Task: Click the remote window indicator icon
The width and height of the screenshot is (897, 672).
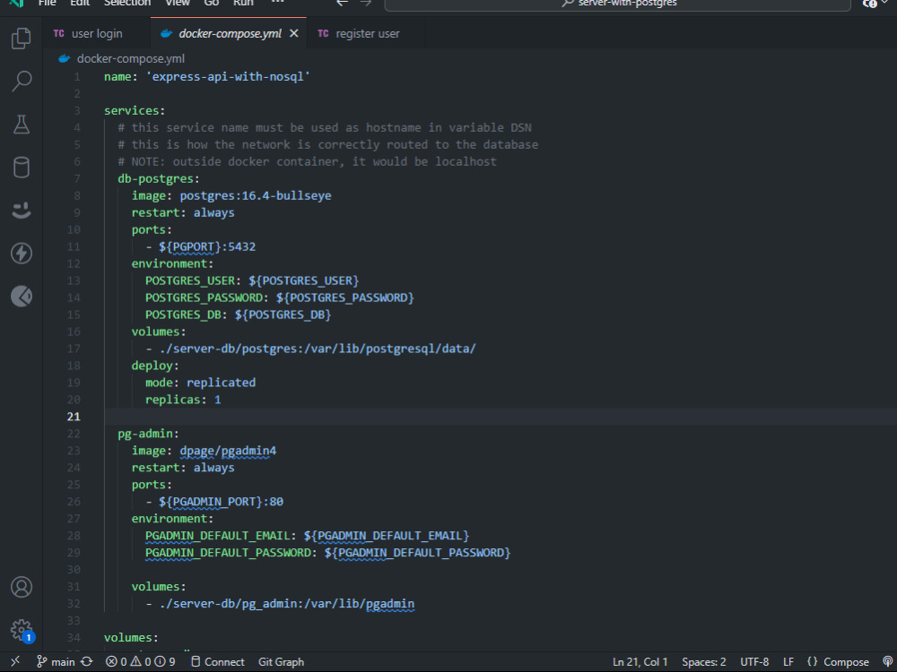Action: [x=15, y=662]
